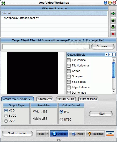Screen dimensions: 117x142
Task: Choose PAL output format
Action: tap(61, 112)
